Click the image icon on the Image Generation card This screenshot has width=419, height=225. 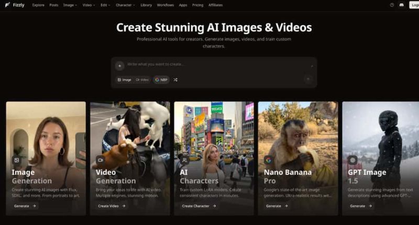tap(17, 160)
